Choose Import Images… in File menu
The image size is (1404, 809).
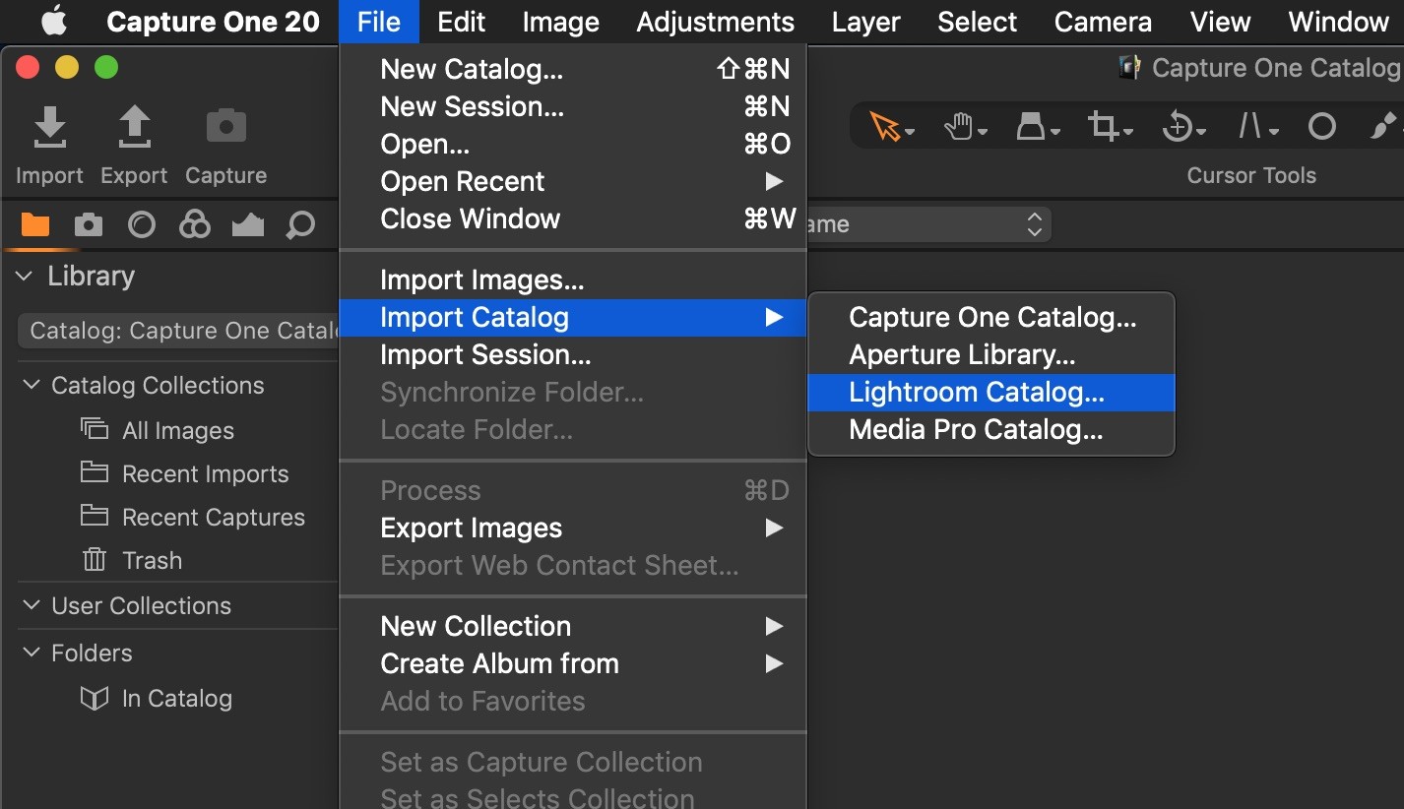[x=482, y=280]
